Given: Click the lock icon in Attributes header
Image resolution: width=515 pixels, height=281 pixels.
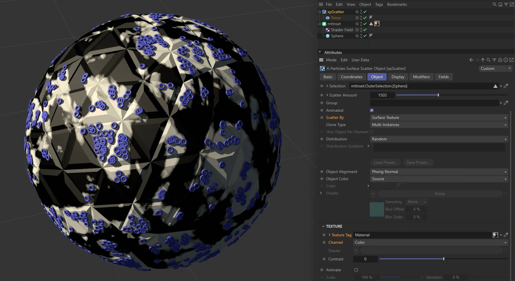Looking at the screenshot, I should (x=500, y=60).
